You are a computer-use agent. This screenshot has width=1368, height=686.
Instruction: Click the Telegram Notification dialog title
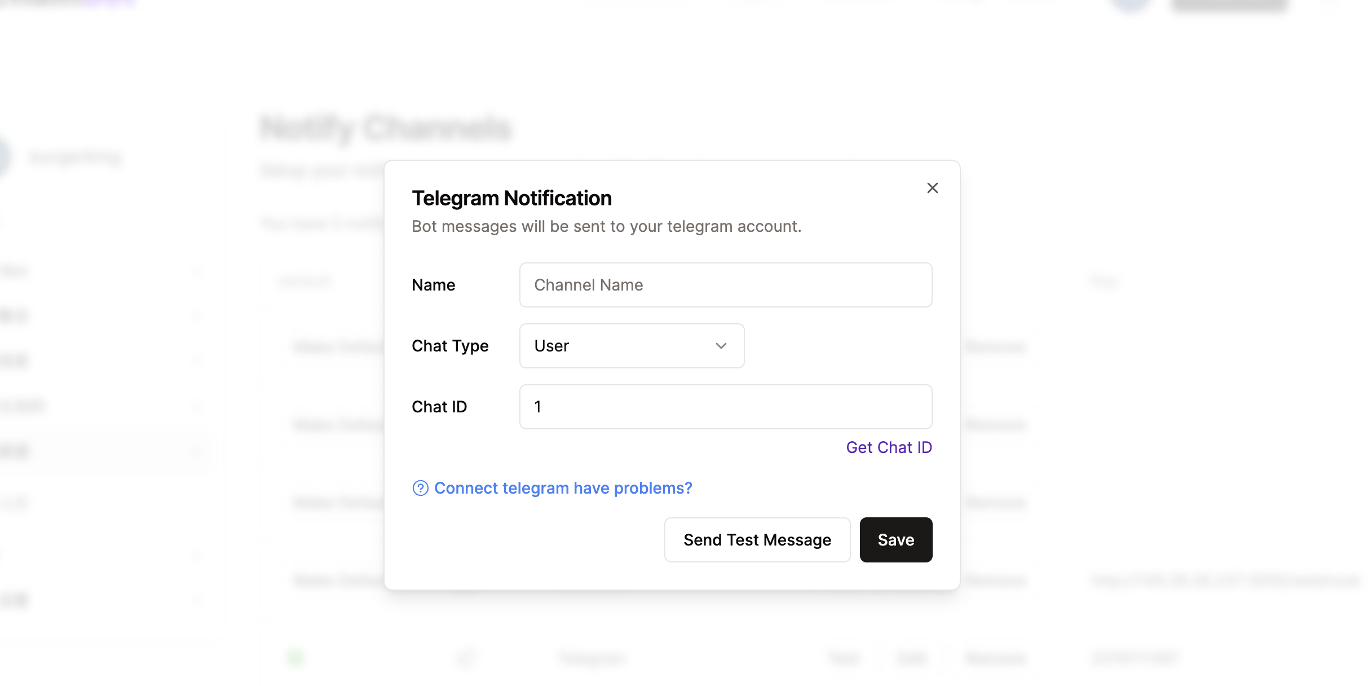(511, 199)
